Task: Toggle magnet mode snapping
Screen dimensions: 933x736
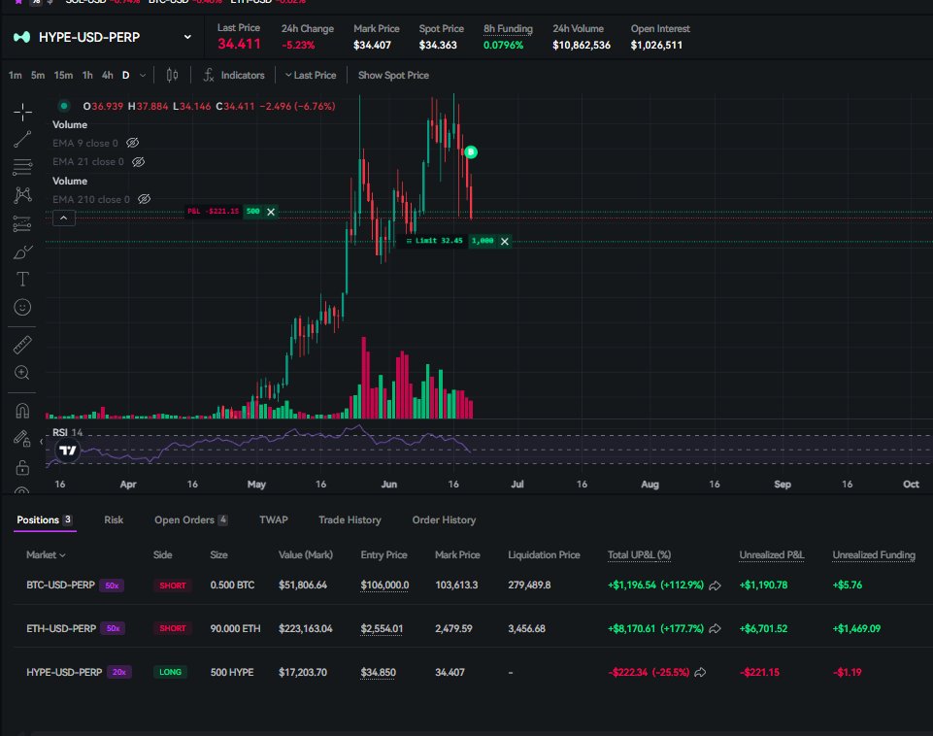Action: point(22,411)
